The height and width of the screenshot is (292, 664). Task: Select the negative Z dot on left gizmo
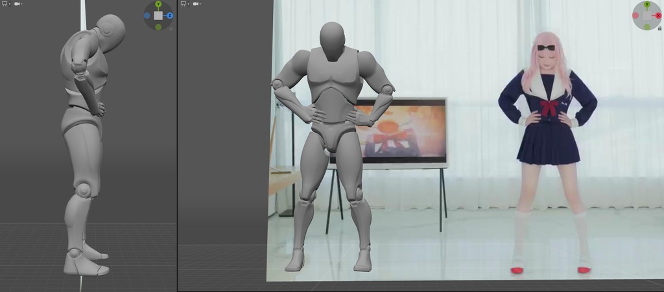(x=147, y=16)
